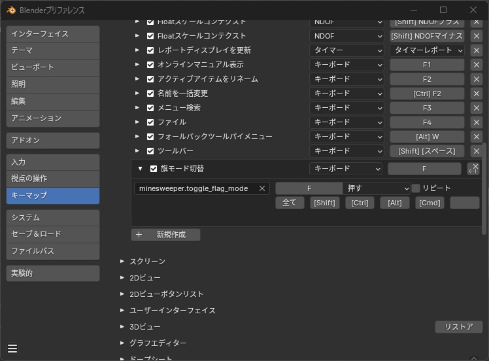Open the テーマ preferences section
The image size is (489, 361).
point(53,50)
